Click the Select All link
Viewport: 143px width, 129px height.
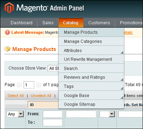[15, 96]
